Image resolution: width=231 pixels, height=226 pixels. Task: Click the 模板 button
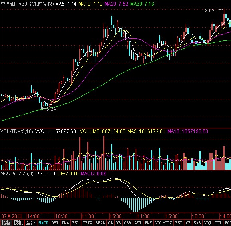pos(18,223)
